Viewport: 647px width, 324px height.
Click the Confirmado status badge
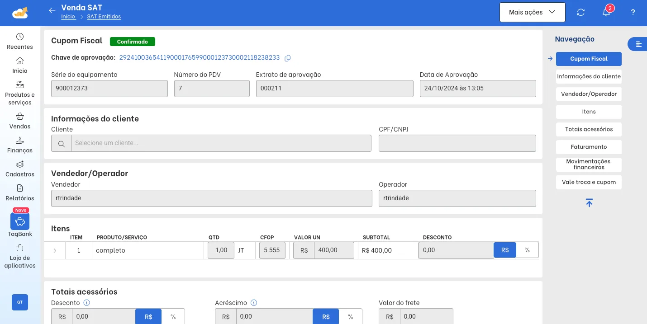[133, 42]
